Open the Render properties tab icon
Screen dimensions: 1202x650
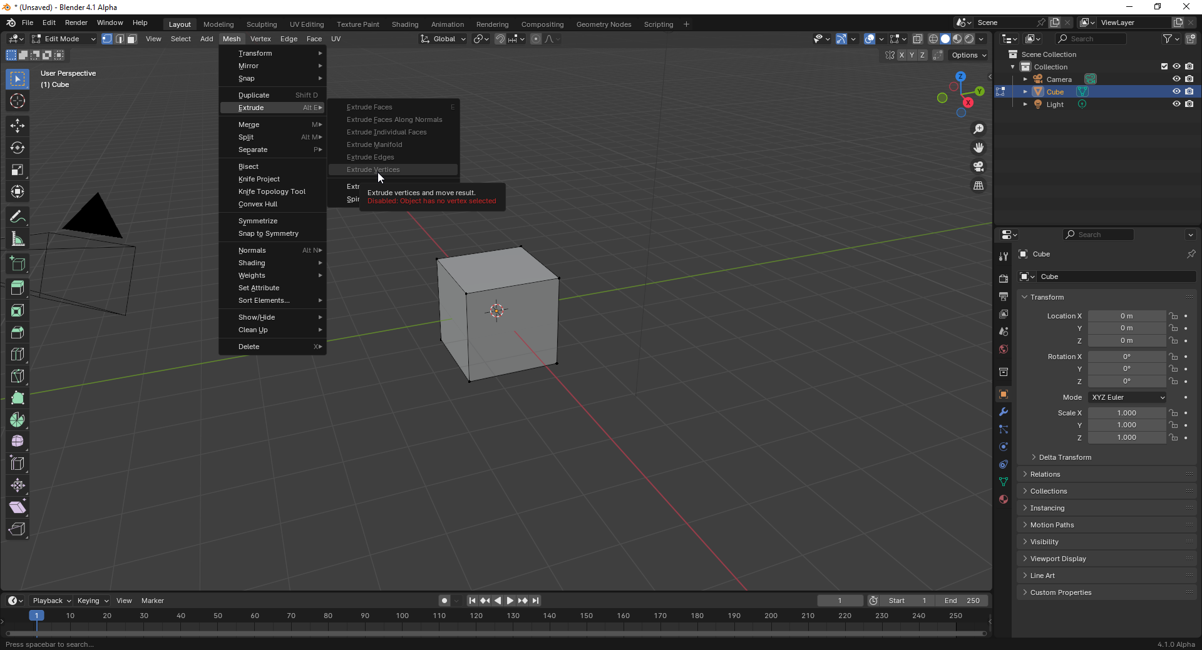pos(1004,278)
